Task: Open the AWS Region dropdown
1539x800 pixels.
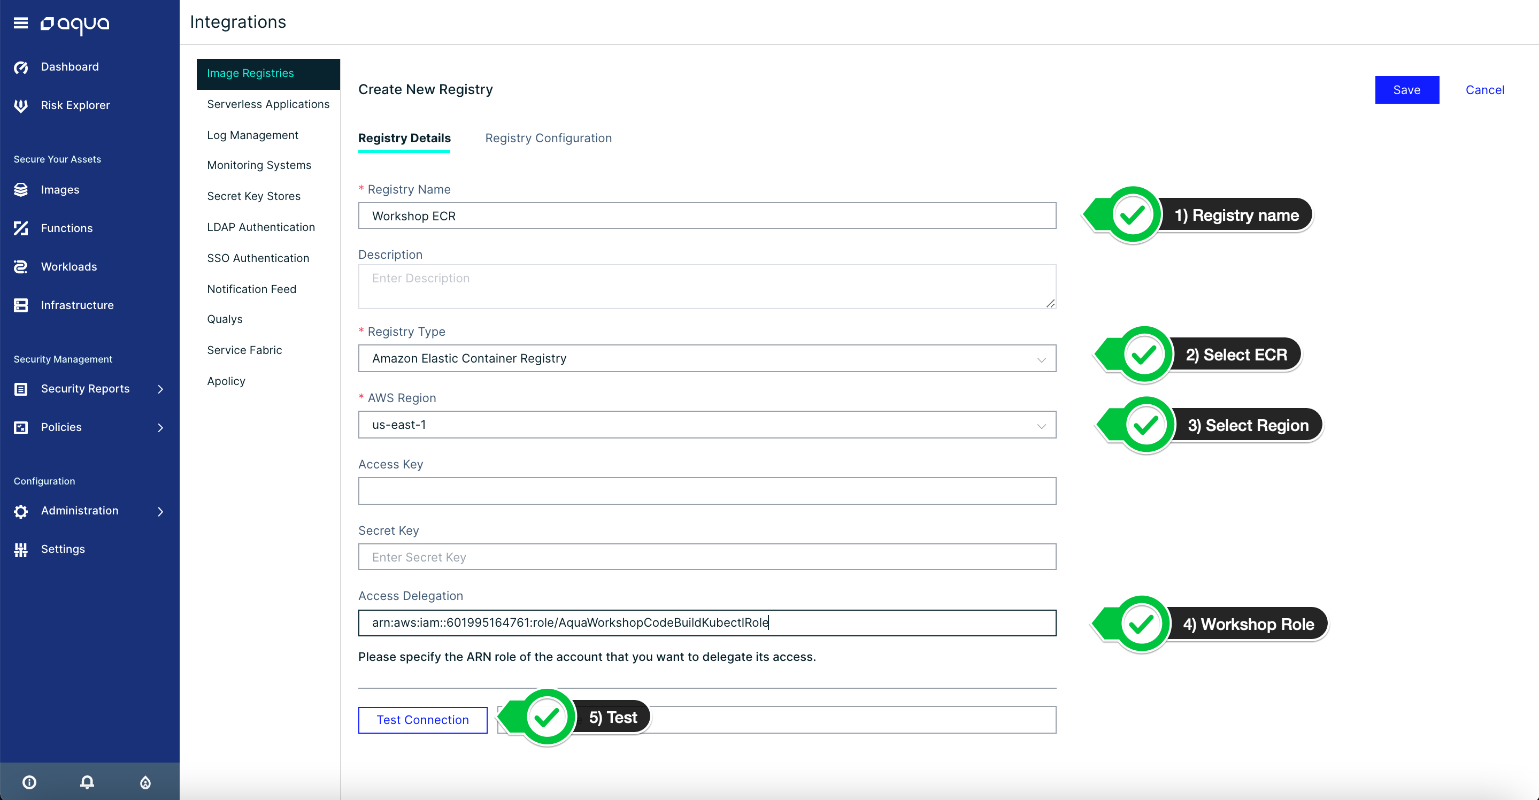Action: (x=707, y=425)
